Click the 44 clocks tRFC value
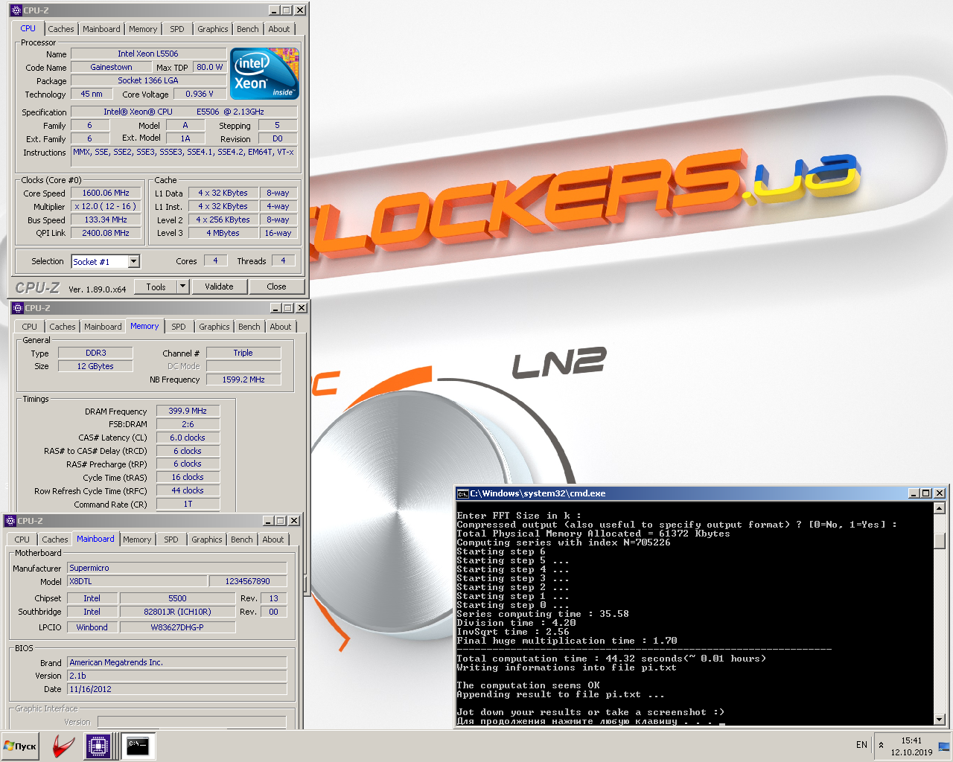Image resolution: width=953 pixels, height=762 pixels. [x=188, y=490]
